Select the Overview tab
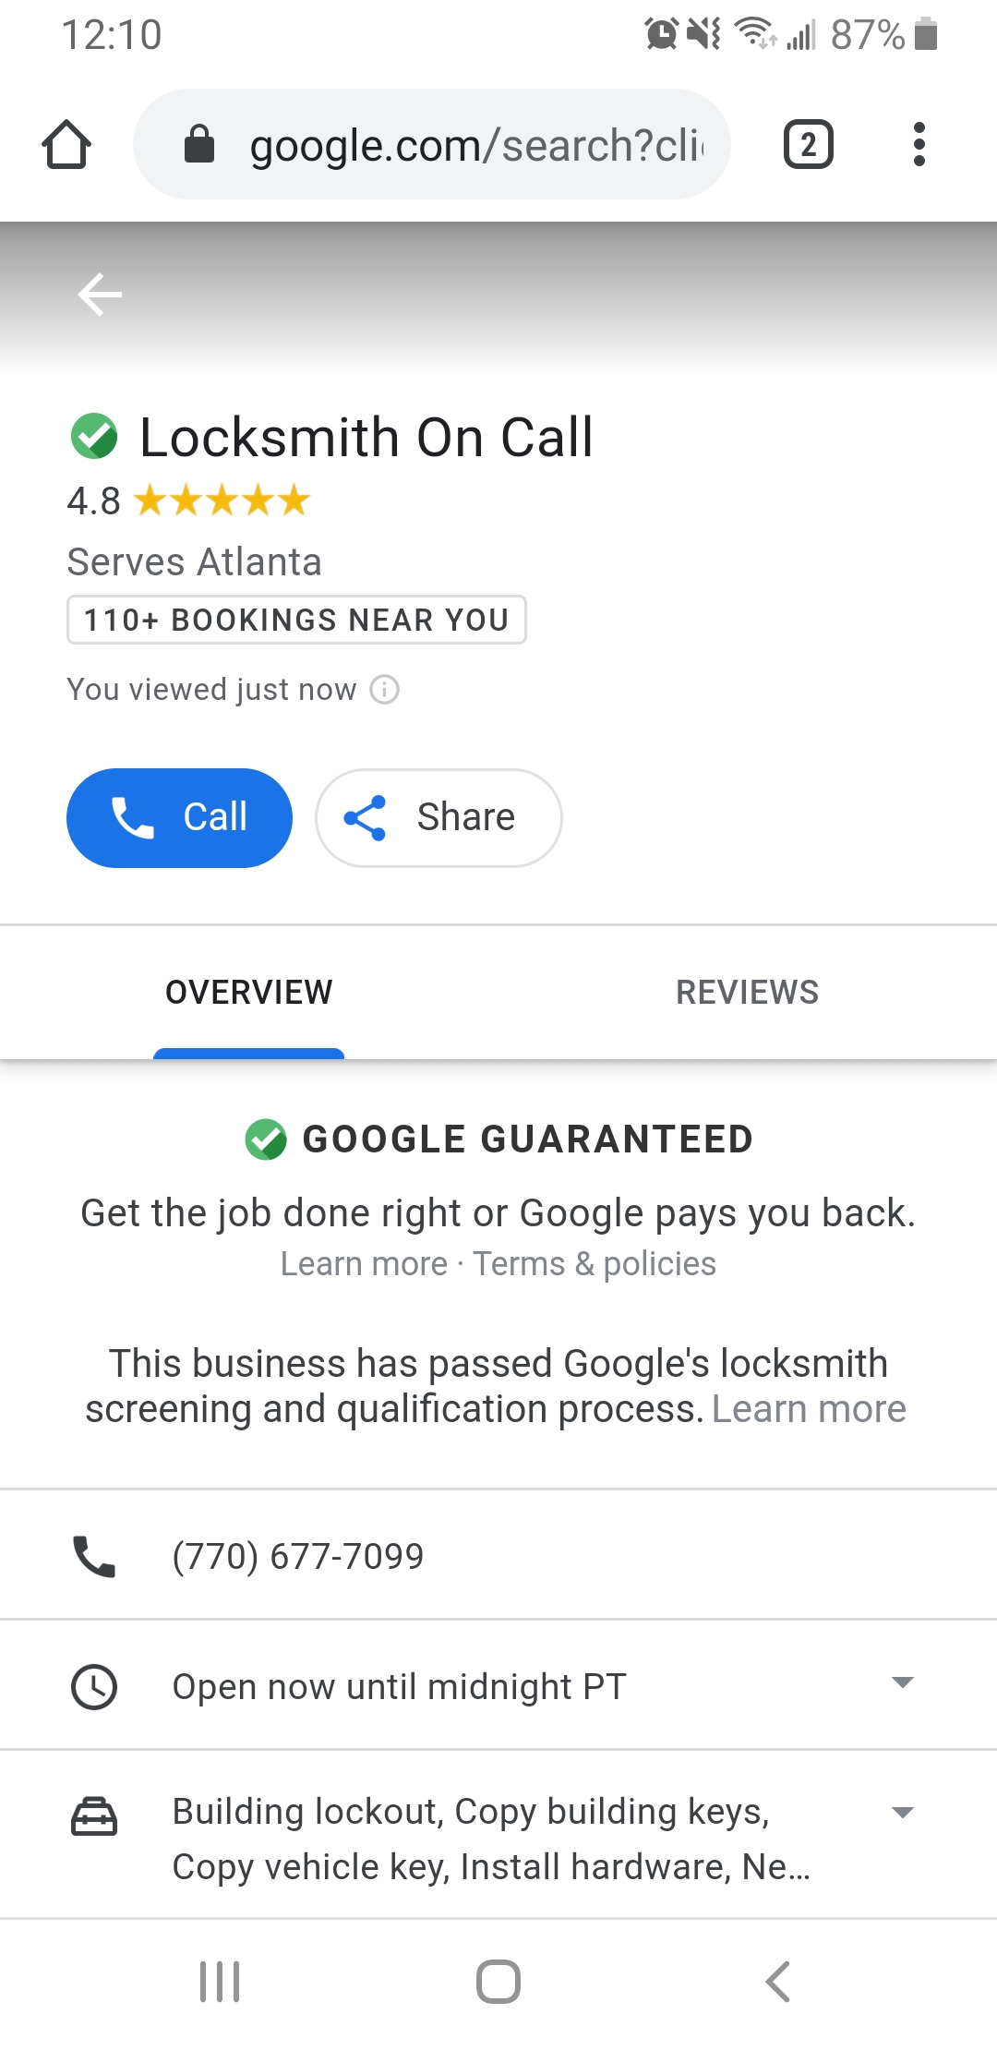This screenshot has width=997, height=2050. tap(249, 993)
